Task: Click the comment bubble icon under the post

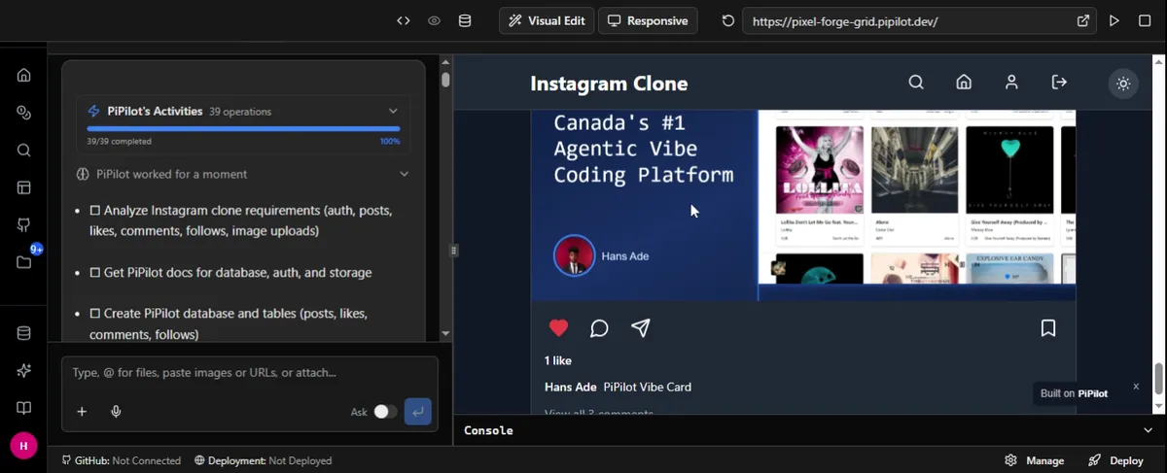Action: tap(599, 328)
